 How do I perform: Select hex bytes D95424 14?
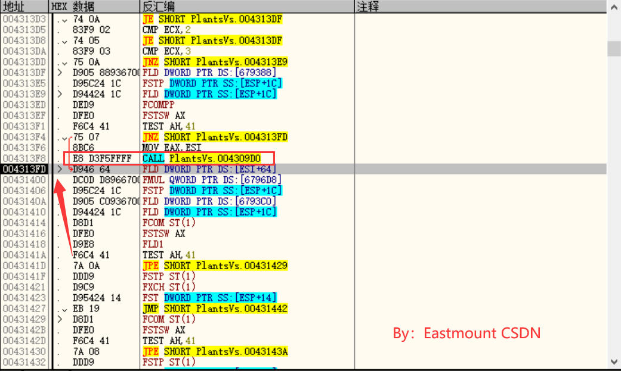point(97,297)
